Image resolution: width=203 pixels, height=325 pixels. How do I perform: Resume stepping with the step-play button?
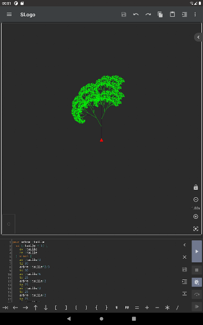click(197, 307)
